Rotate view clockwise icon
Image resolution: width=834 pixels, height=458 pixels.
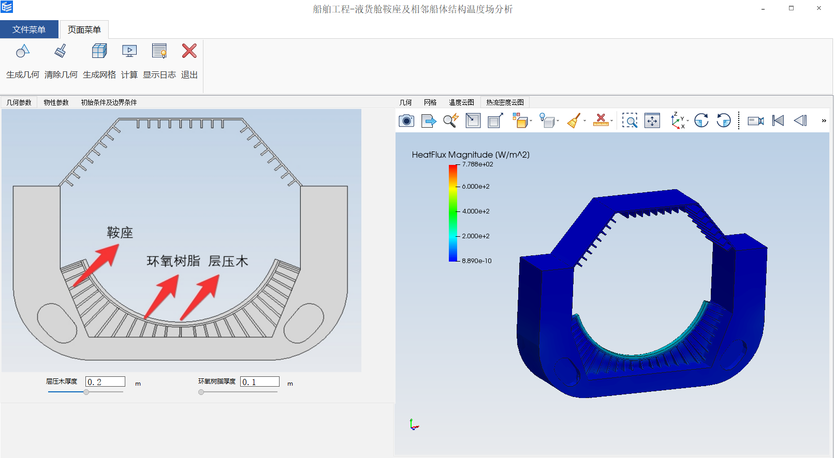point(701,120)
